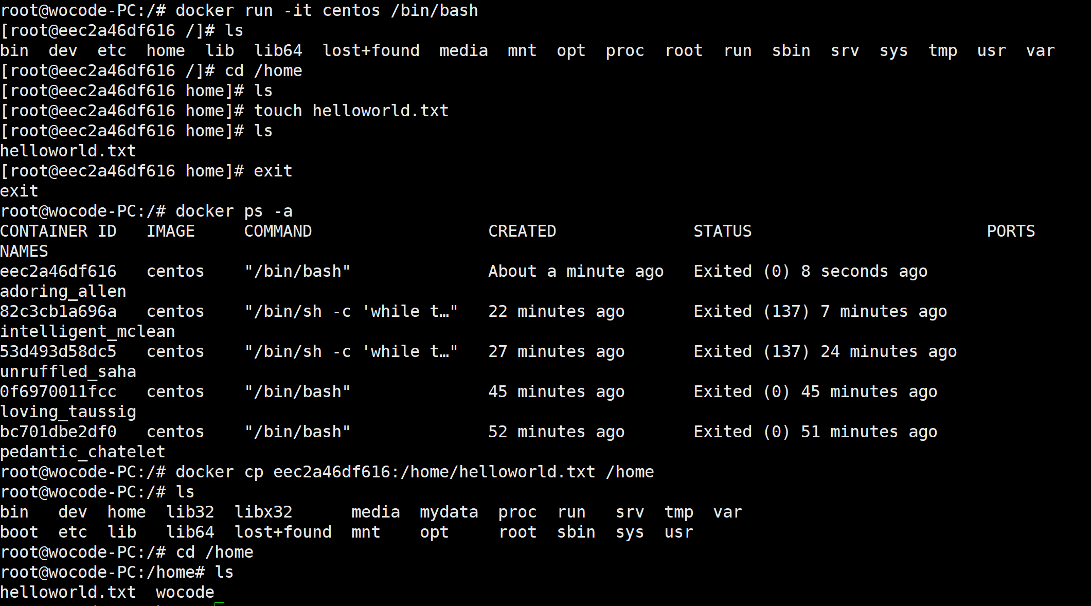
Task: Click the mydata directory name
Action: tap(449, 512)
